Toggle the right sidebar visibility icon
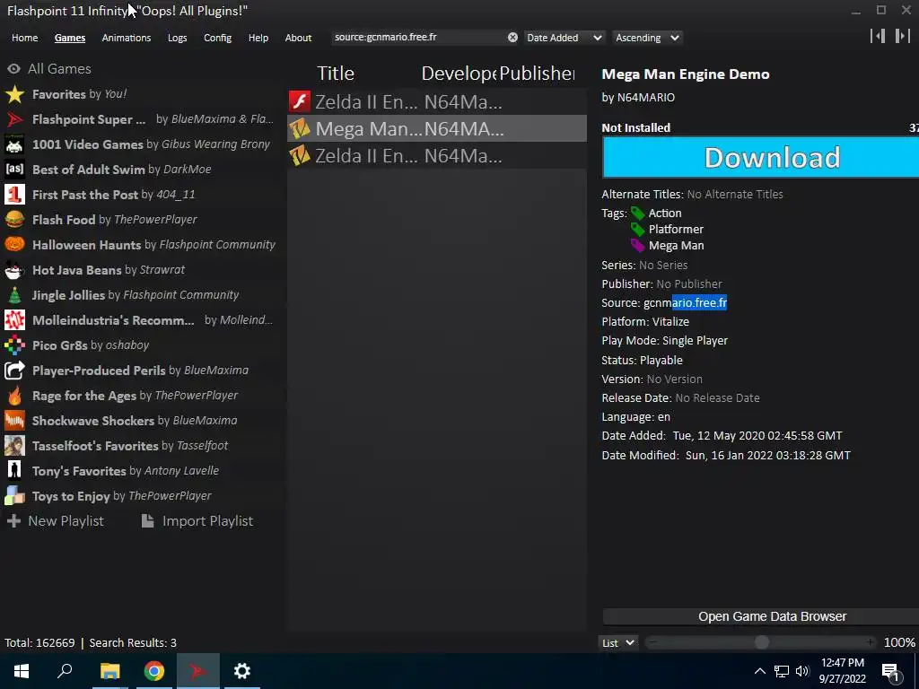Image resolution: width=919 pixels, height=689 pixels. pyautogui.click(x=903, y=36)
